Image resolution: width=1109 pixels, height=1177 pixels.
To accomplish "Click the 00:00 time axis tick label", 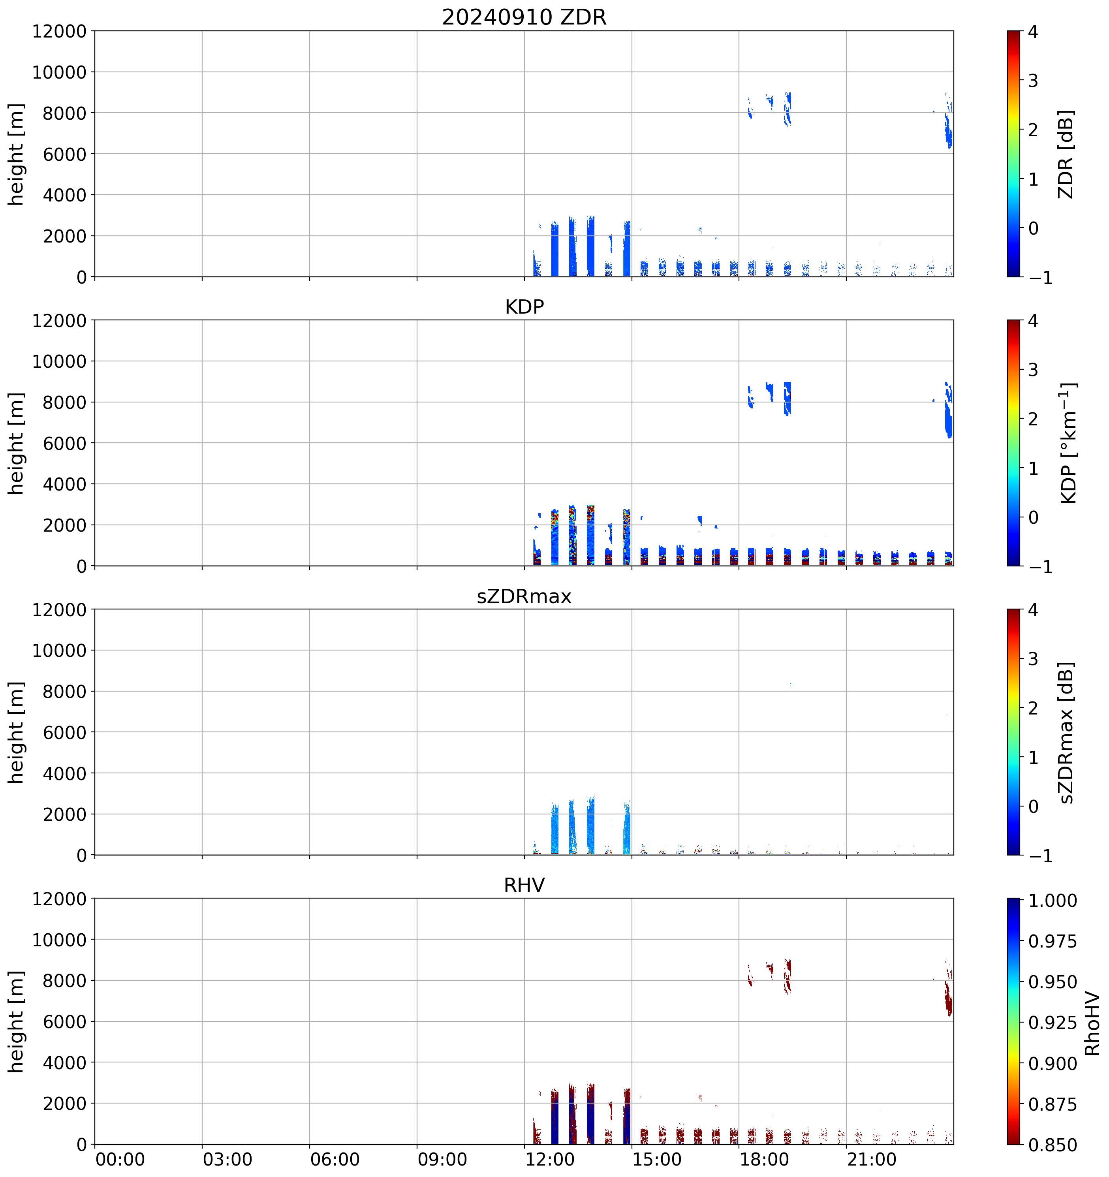I will click(120, 1159).
